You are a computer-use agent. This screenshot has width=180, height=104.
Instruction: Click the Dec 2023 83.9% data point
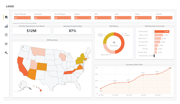129,82
